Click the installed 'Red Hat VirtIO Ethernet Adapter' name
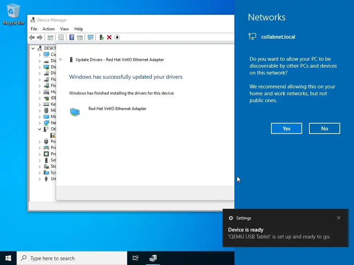The width and height of the screenshot is (354, 265). 118,109
